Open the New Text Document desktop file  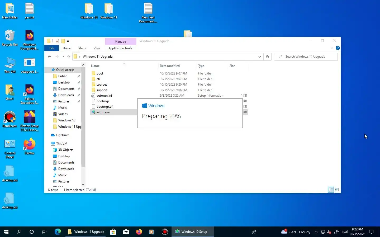coord(148,13)
